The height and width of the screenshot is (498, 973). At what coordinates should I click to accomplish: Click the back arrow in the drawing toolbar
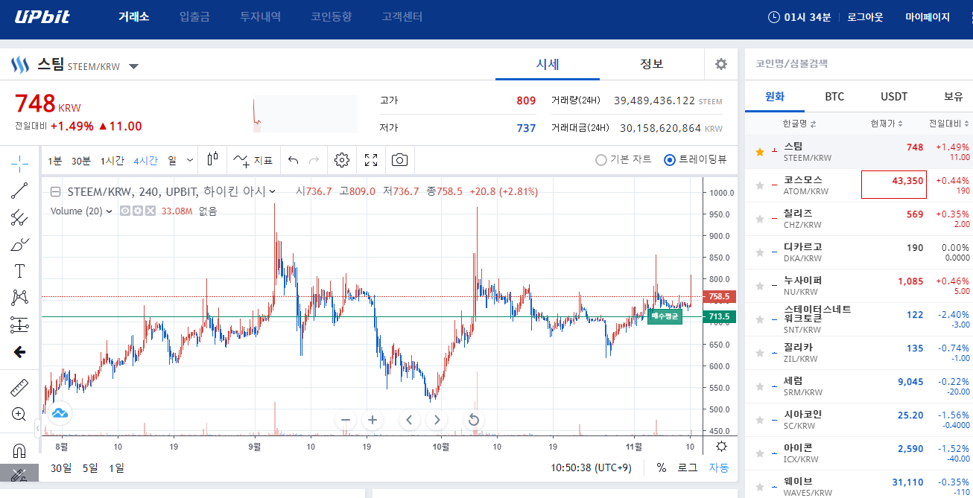pos(19,352)
